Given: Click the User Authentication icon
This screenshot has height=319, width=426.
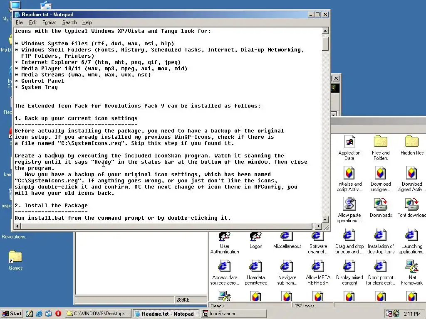Looking at the screenshot, I should point(224,236).
